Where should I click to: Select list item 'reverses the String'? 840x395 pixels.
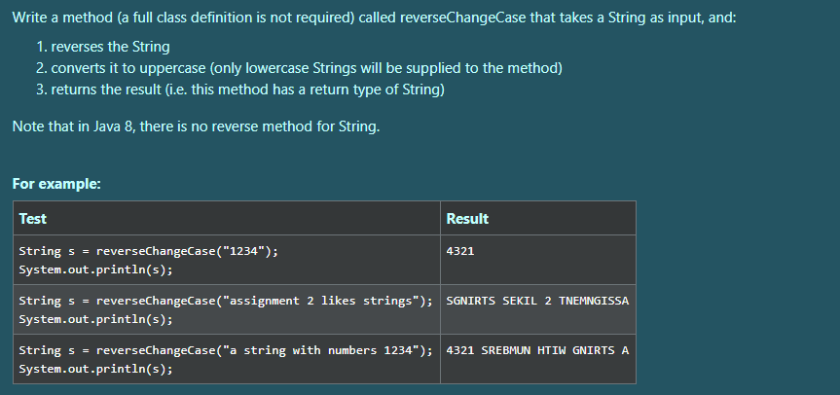(110, 47)
